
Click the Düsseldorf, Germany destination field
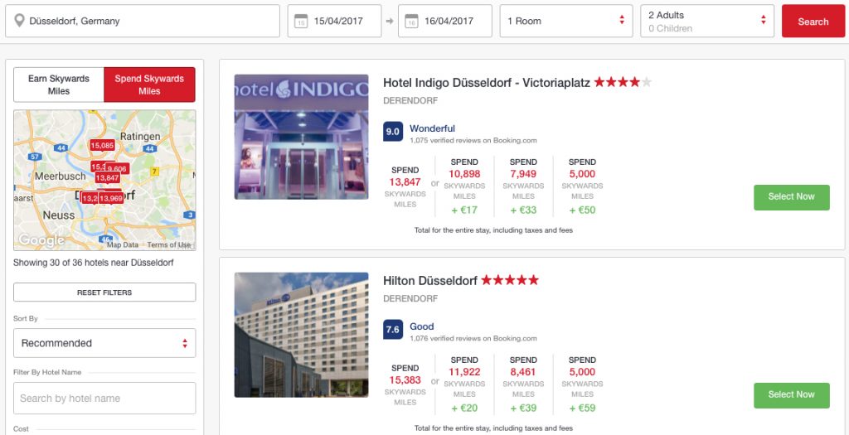143,21
